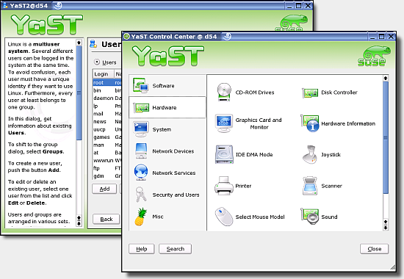Select the mail user row
Viewport: 404px width, 279px height.
[107, 114]
